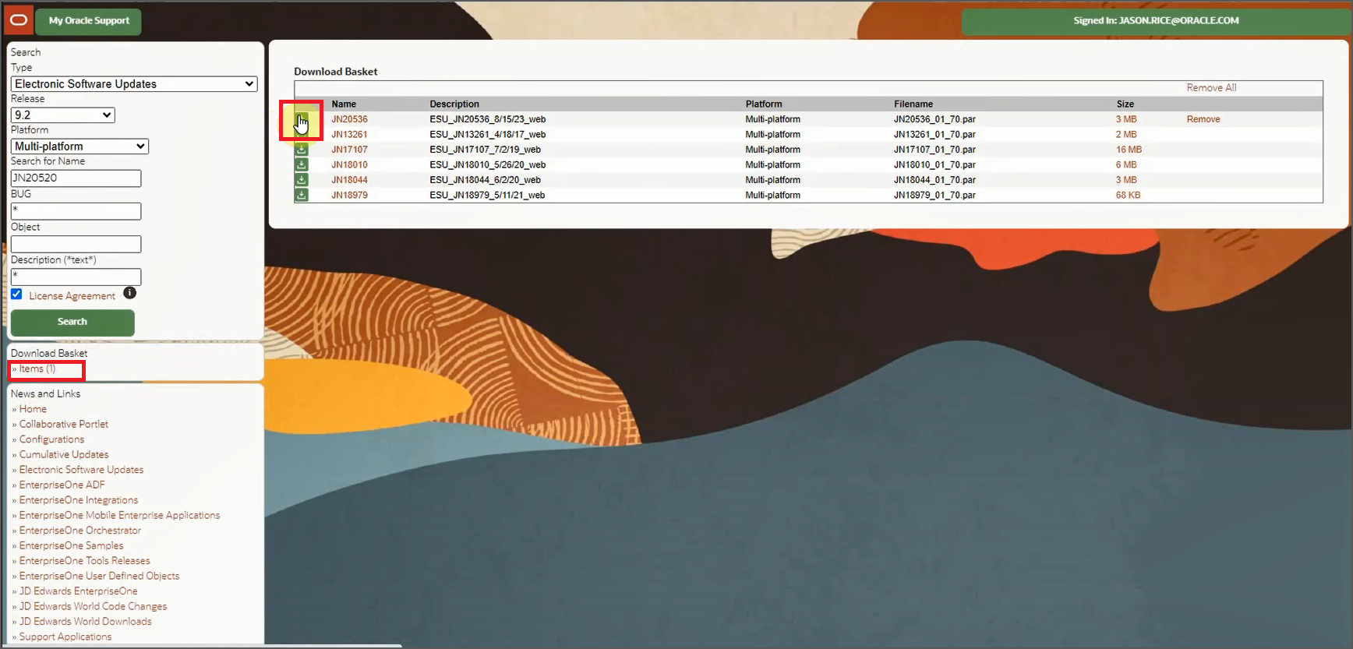Toggle the License Agreement checkbox
The width and height of the screenshot is (1353, 649).
[x=16, y=295]
